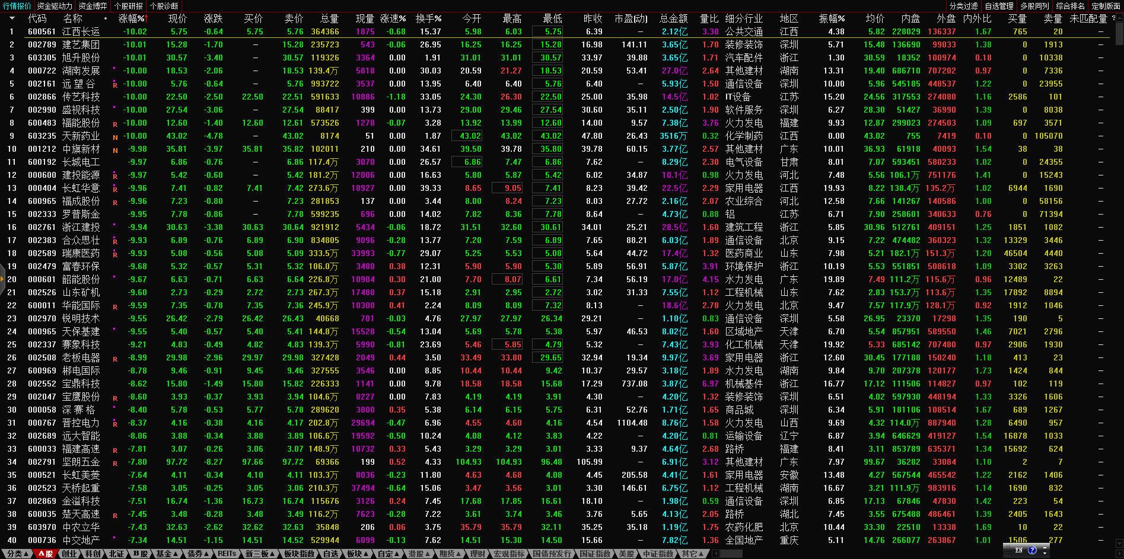Click the R marker beside 老板电器

(x=115, y=359)
